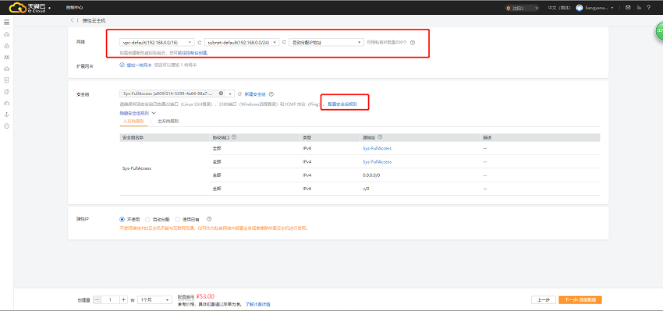This screenshot has width=663, height=311.
Task: Open the 配置安全组规则 link
Action: (x=342, y=104)
